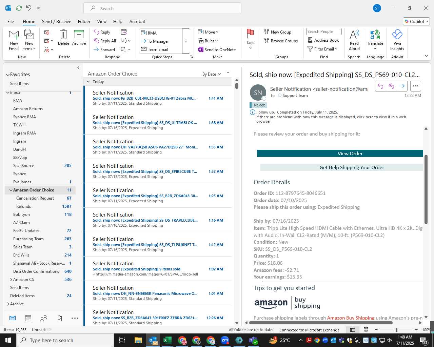Image resolution: width=434 pixels, height=347 pixels.
Task: Expand the Quick Steps gallery
Action: click(186, 41)
